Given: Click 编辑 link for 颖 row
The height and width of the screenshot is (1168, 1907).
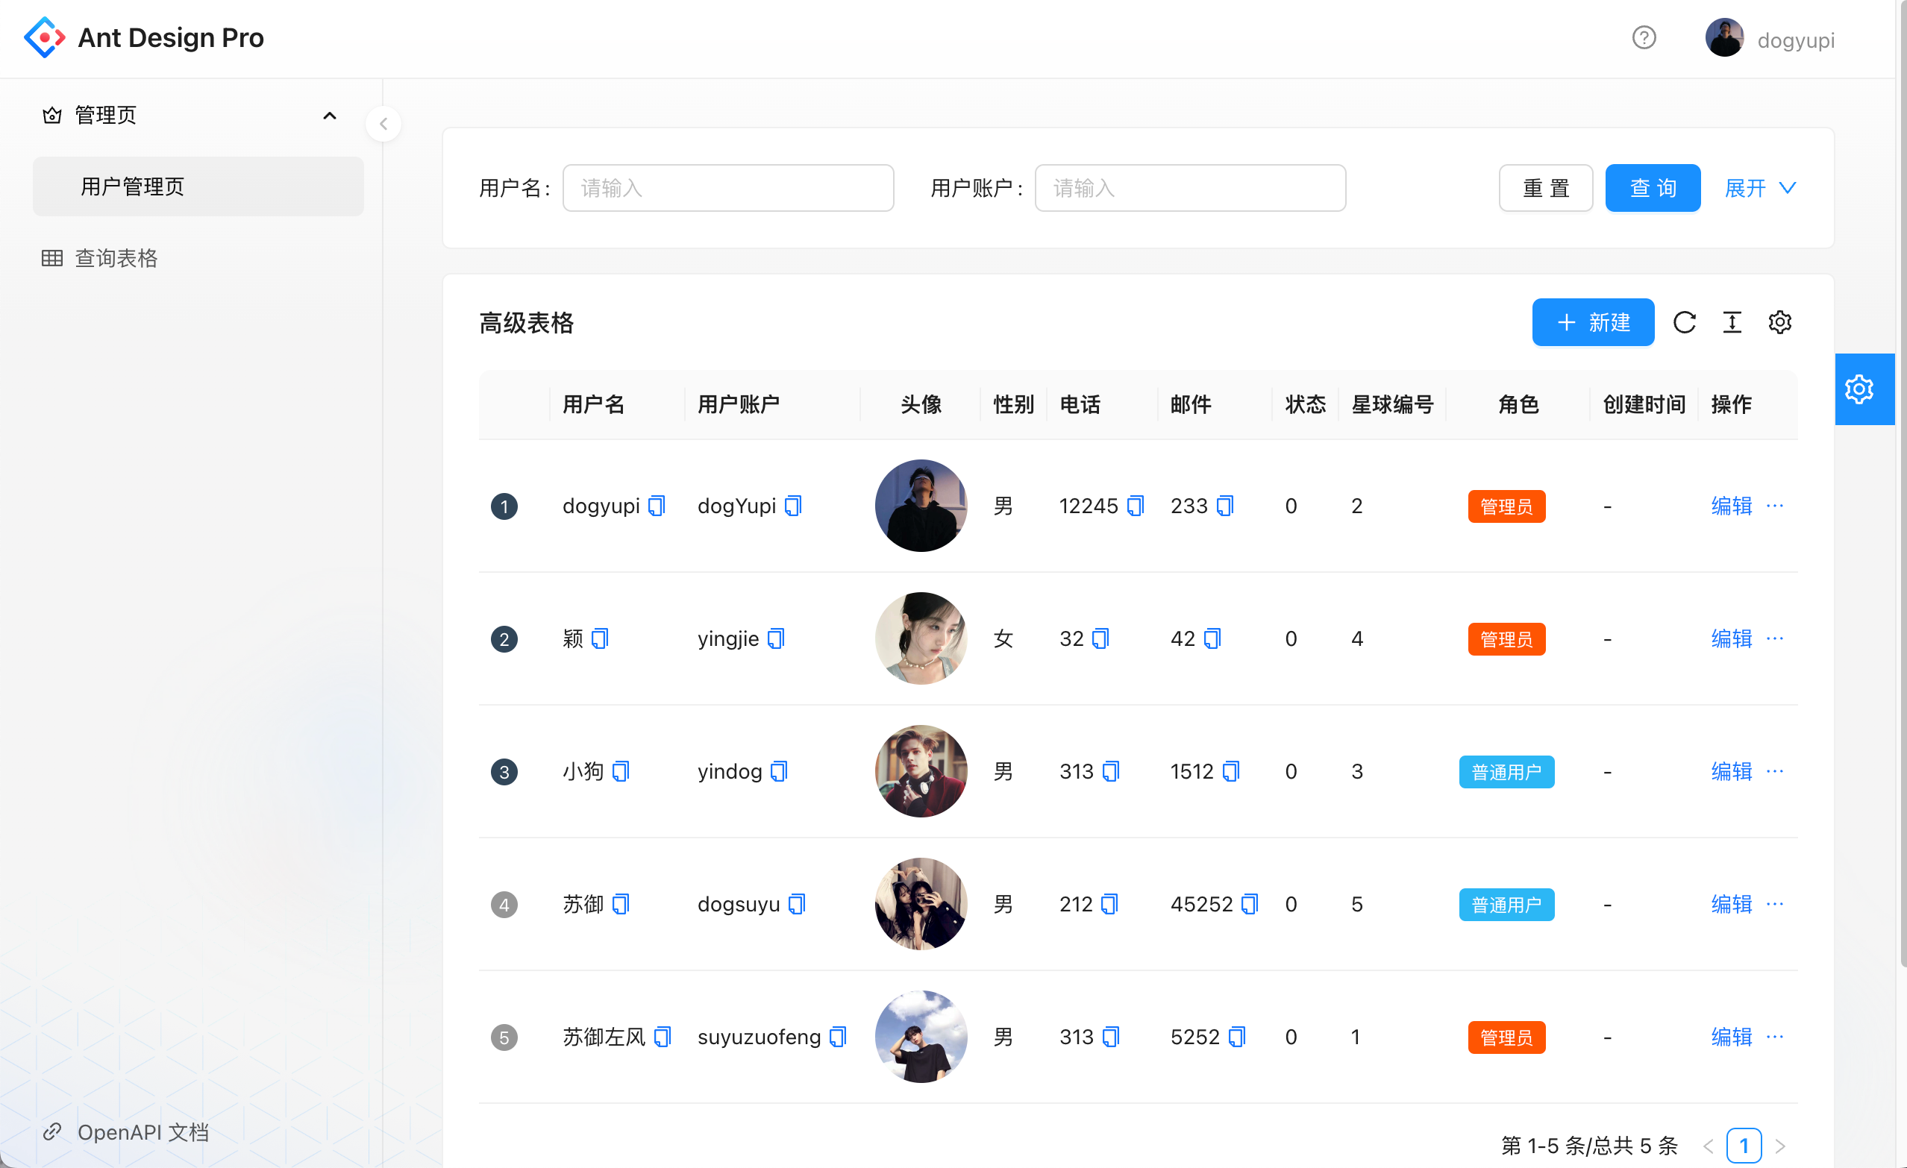Looking at the screenshot, I should [x=1730, y=639].
